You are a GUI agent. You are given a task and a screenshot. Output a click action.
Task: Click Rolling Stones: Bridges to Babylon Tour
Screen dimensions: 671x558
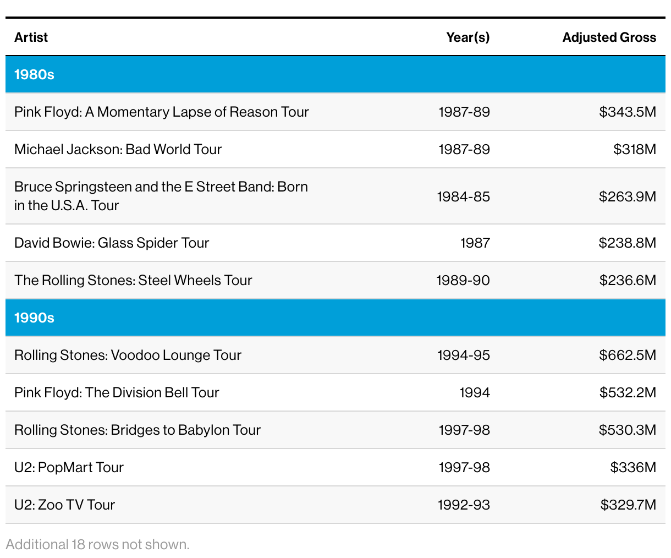click(x=137, y=430)
